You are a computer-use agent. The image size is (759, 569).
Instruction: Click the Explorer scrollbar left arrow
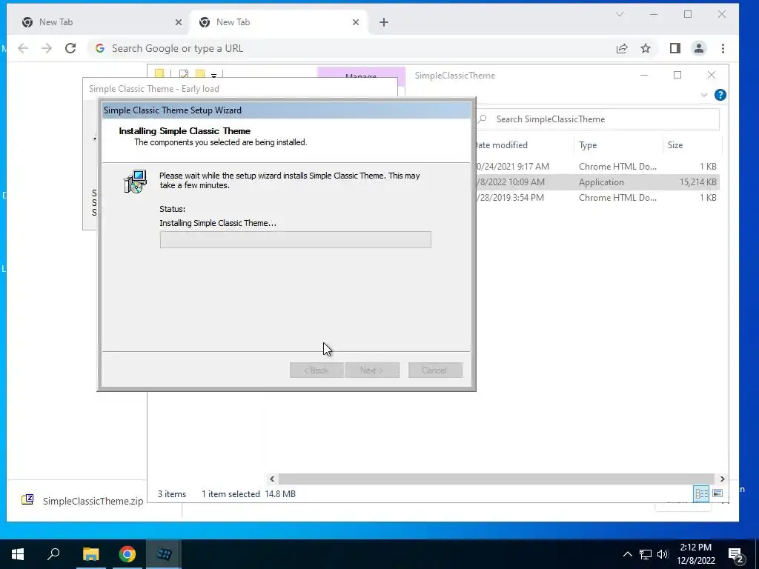pyautogui.click(x=272, y=479)
